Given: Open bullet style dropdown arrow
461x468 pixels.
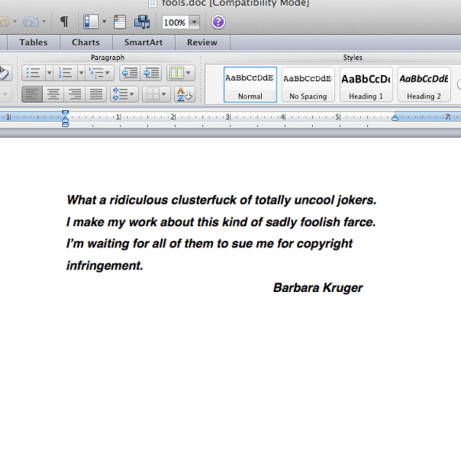Looking at the screenshot, I should (x=49, y=73).
